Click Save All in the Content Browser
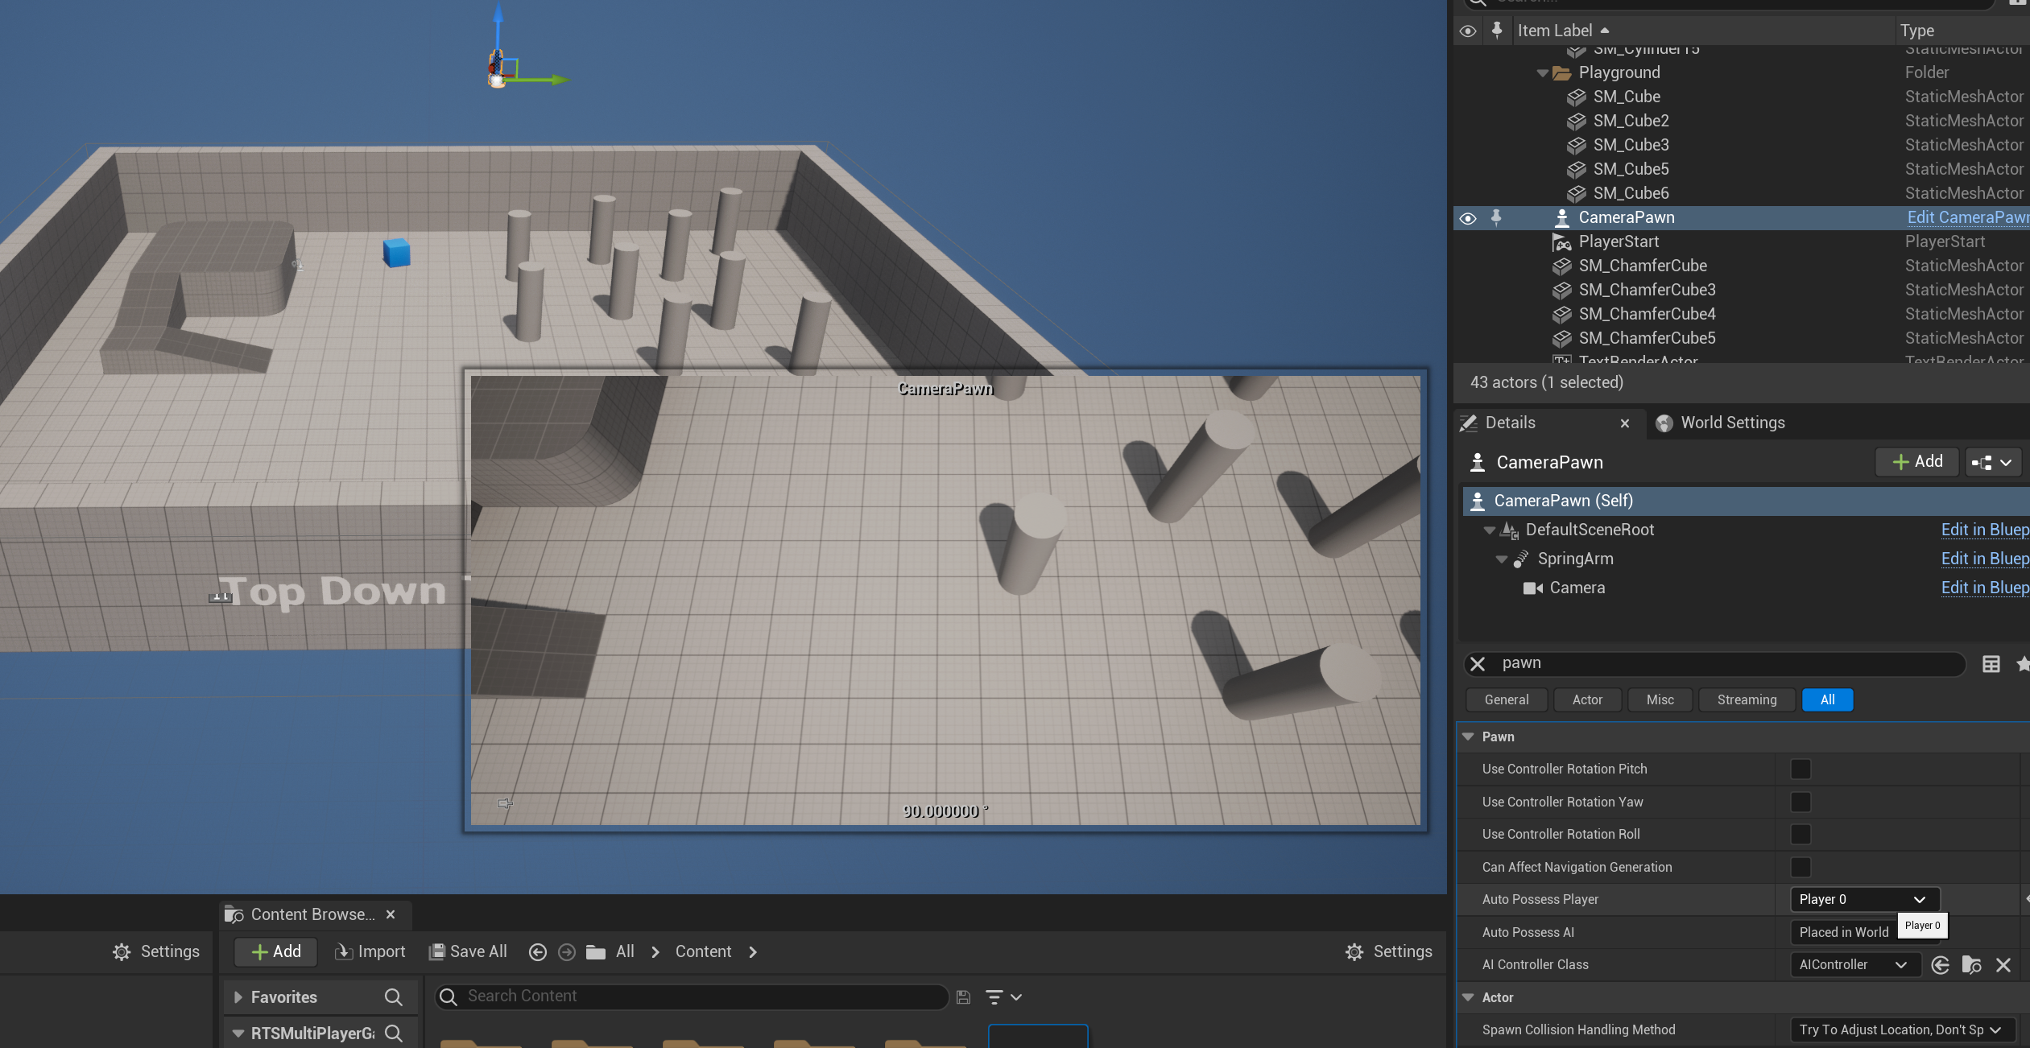2030x1048 pixels. [x=468, y=952]
